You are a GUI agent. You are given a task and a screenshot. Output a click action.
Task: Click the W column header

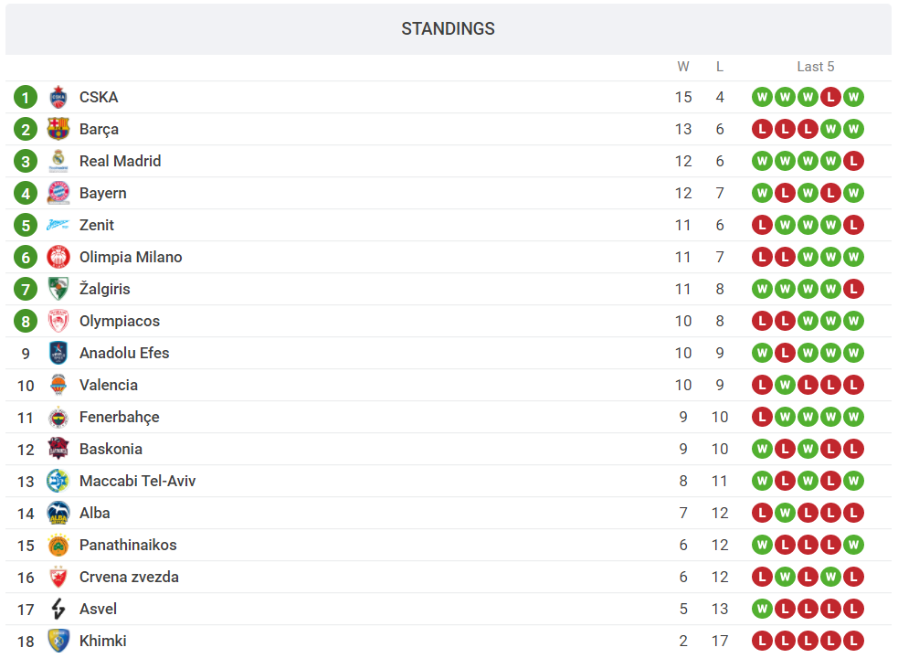coord(683,67)
